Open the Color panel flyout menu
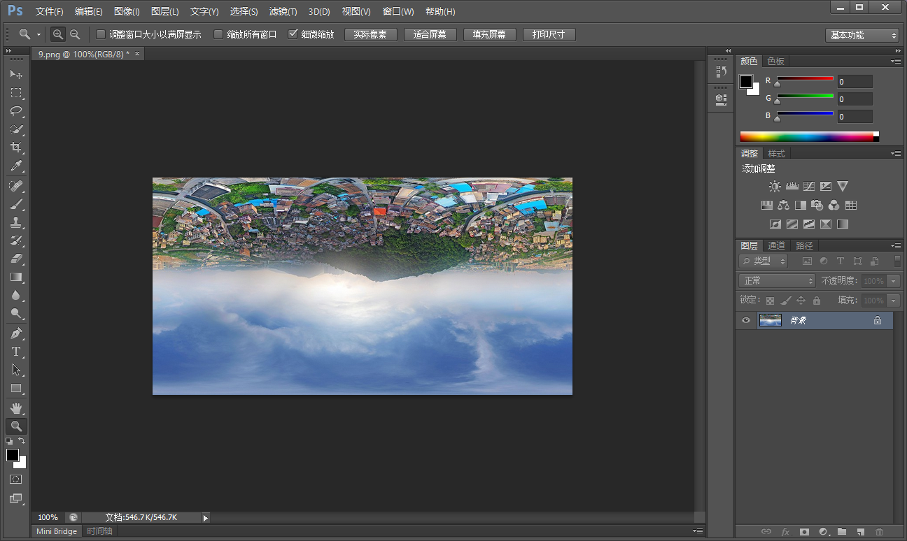The height and width of the screenshot is (541, 907). point(896,62)
